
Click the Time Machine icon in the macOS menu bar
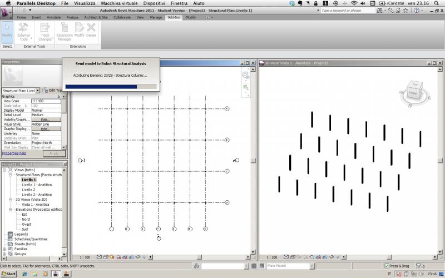pyautogui.click(x=335, y=3)
